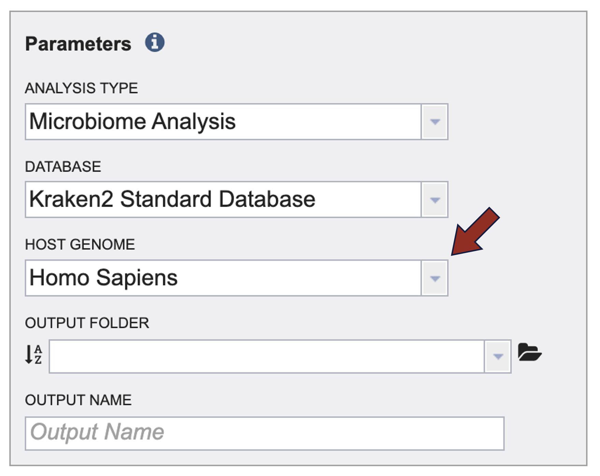Viewport: 600px width, 476px height.
Task: Open the folder browser icon
Action: pos(529,352)
